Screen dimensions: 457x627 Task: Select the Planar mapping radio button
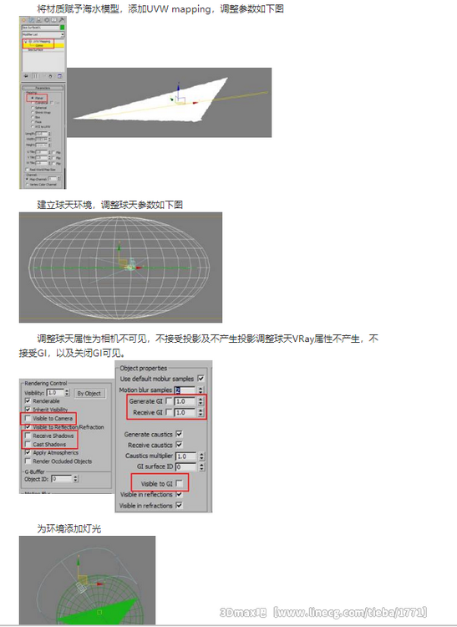click(x=33, y=98)
